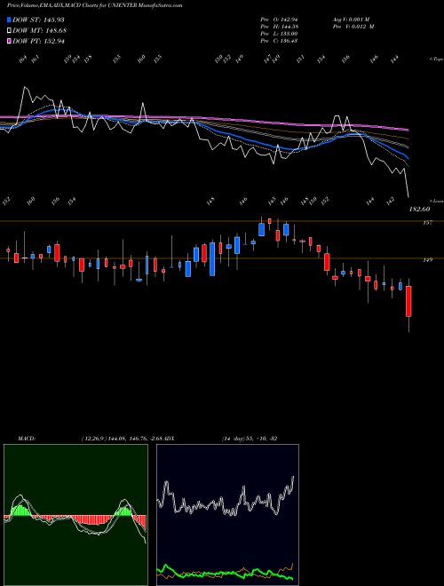Open the green MACD histogram panel
444x586 pixels.
(x=75, y=515)
